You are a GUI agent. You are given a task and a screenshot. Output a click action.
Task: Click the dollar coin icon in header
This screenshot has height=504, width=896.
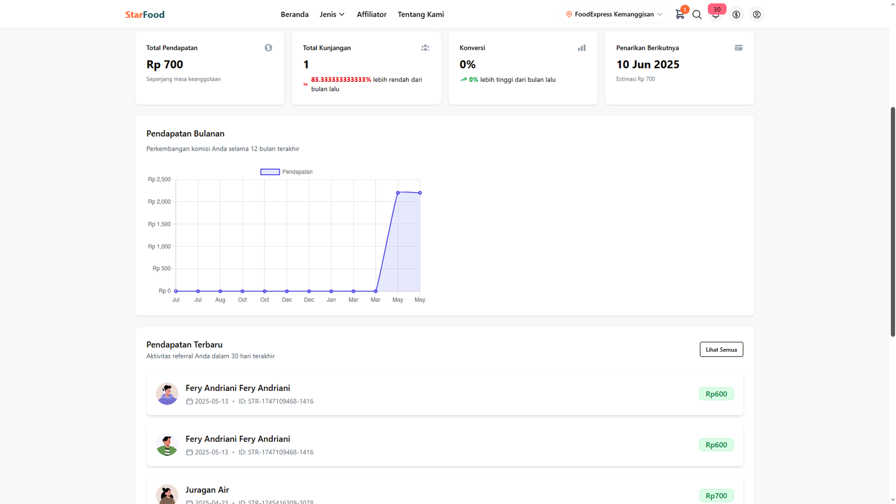click(736, 15)
